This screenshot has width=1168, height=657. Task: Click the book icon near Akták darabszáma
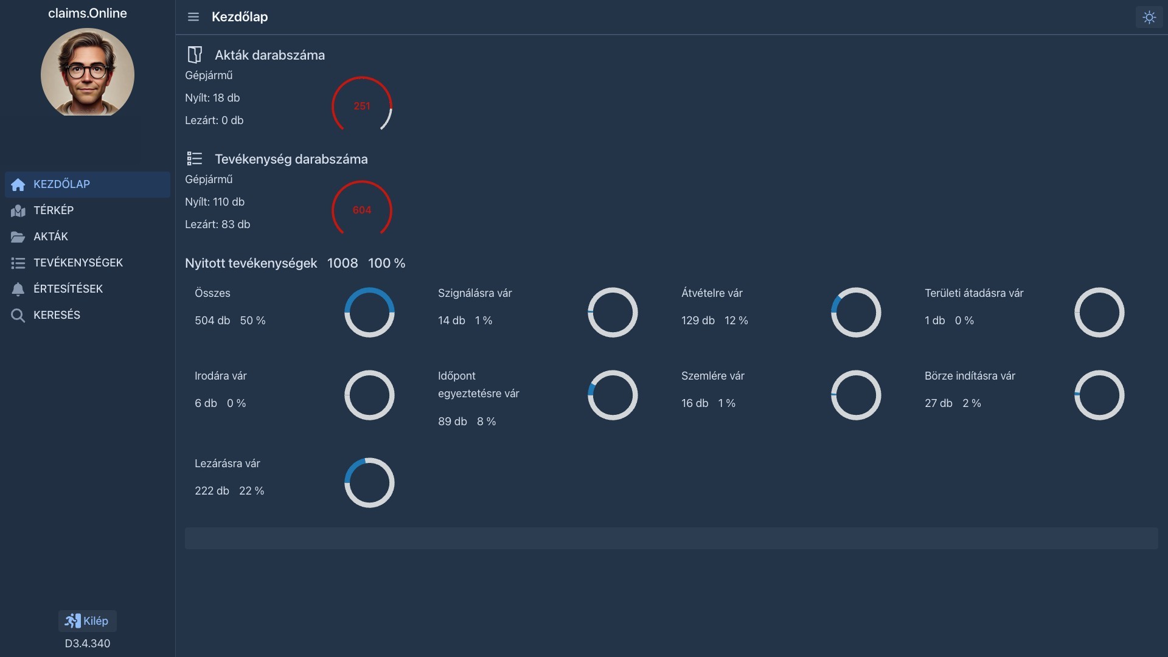pos(195,54)
